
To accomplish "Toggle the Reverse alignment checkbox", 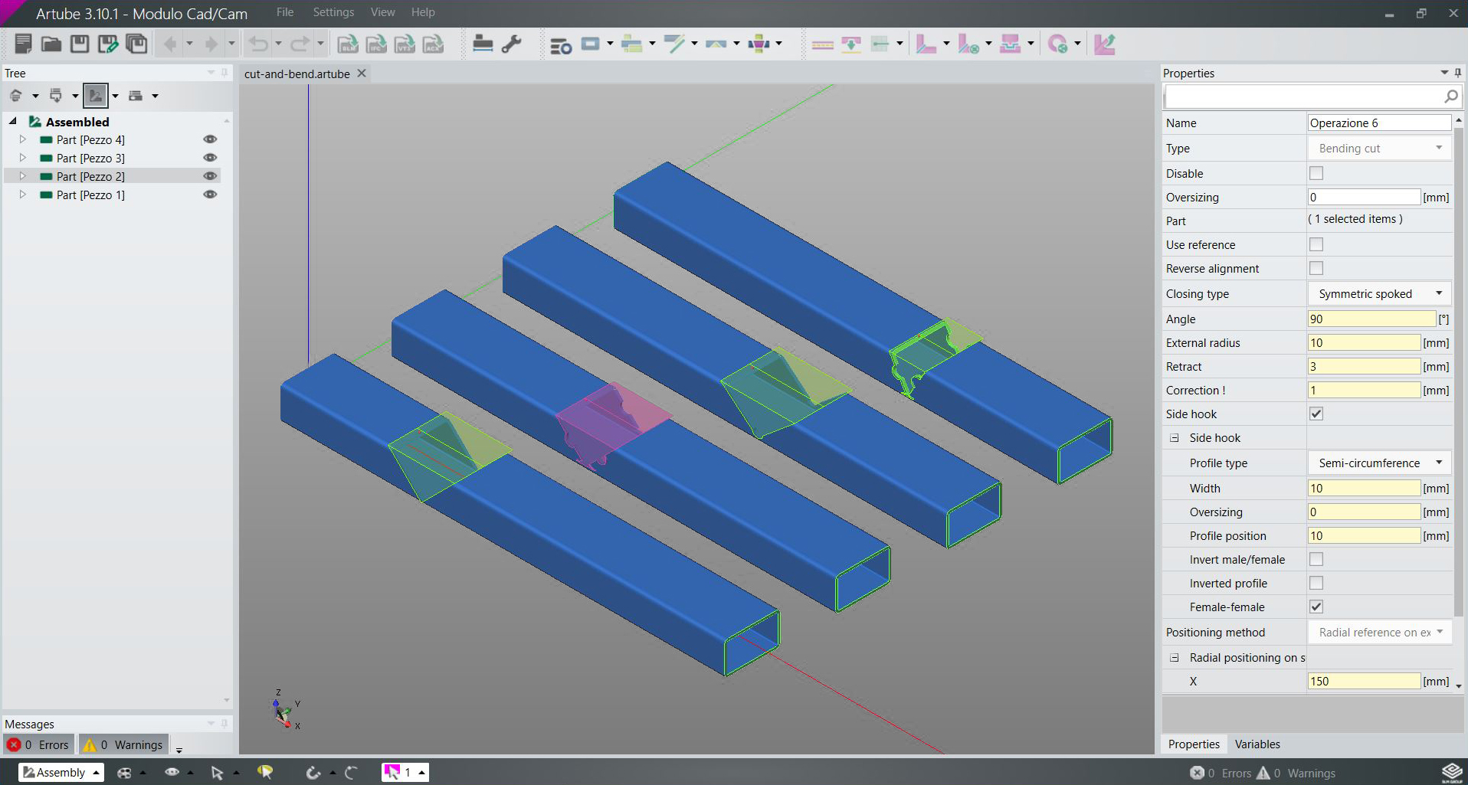I will tap(1316, 268).
